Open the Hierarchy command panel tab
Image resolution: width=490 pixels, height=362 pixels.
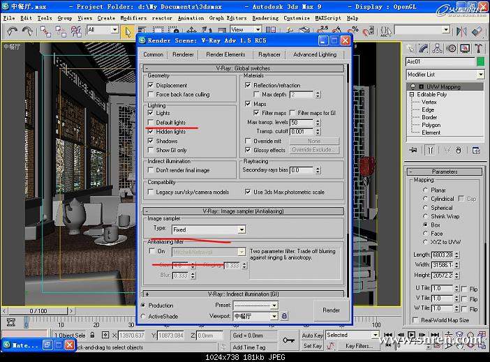click(x=438, y=48)
